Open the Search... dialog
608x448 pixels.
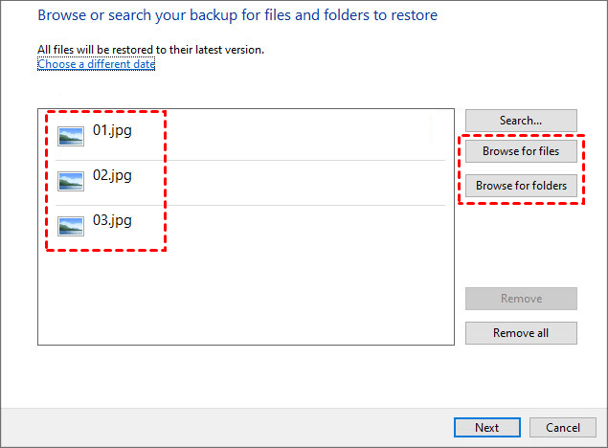click(x=521, y=121)
